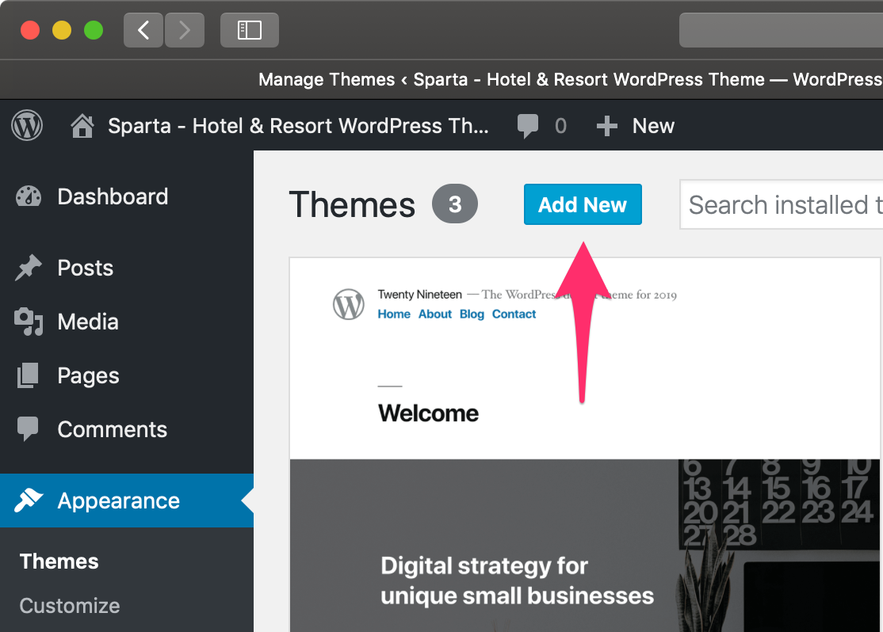Close the window with the red button
This screenshot has height=632, width=883.
[x=30, y=30]
